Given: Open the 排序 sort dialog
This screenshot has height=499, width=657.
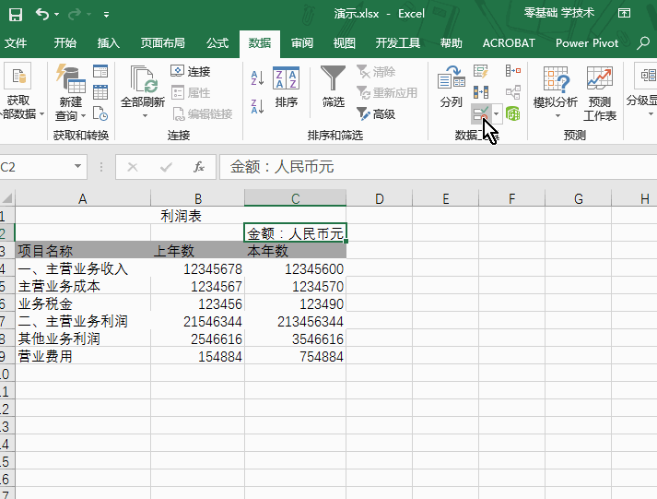Looking at the screenshot, I should coord(286,87).
